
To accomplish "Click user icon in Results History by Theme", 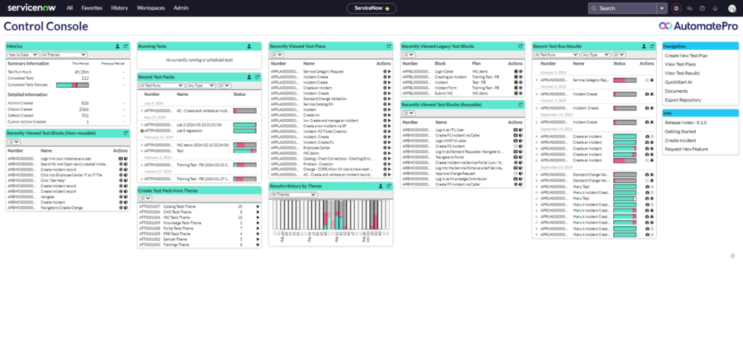I will tap(380, 187).
